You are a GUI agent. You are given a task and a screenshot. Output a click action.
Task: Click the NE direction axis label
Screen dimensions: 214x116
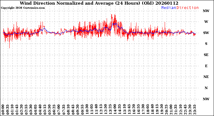206,77
